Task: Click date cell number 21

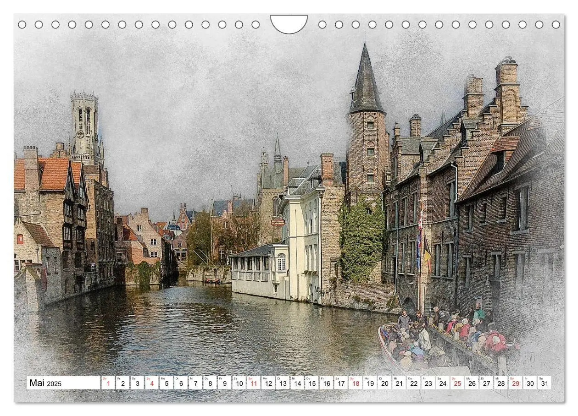Action: coord(399,383)
